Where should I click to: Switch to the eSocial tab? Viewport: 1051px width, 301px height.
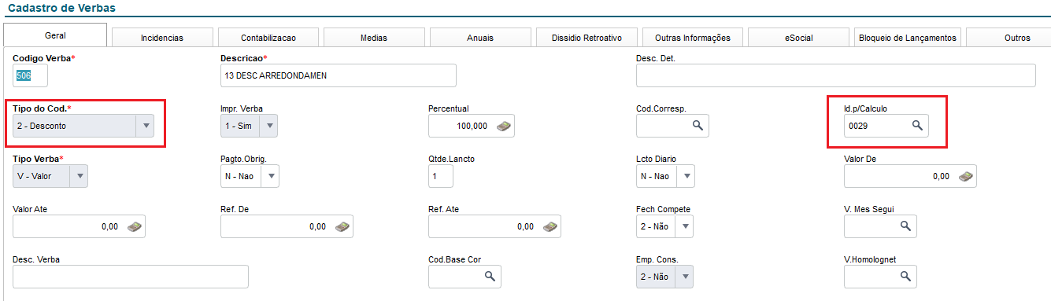pos(799,38)
